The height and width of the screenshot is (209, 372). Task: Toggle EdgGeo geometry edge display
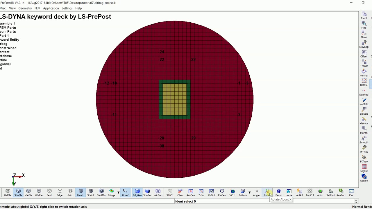point(137,192)
